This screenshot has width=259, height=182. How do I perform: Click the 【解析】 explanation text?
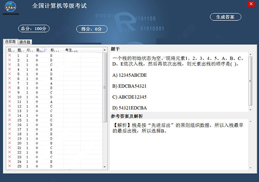point(178,128)
